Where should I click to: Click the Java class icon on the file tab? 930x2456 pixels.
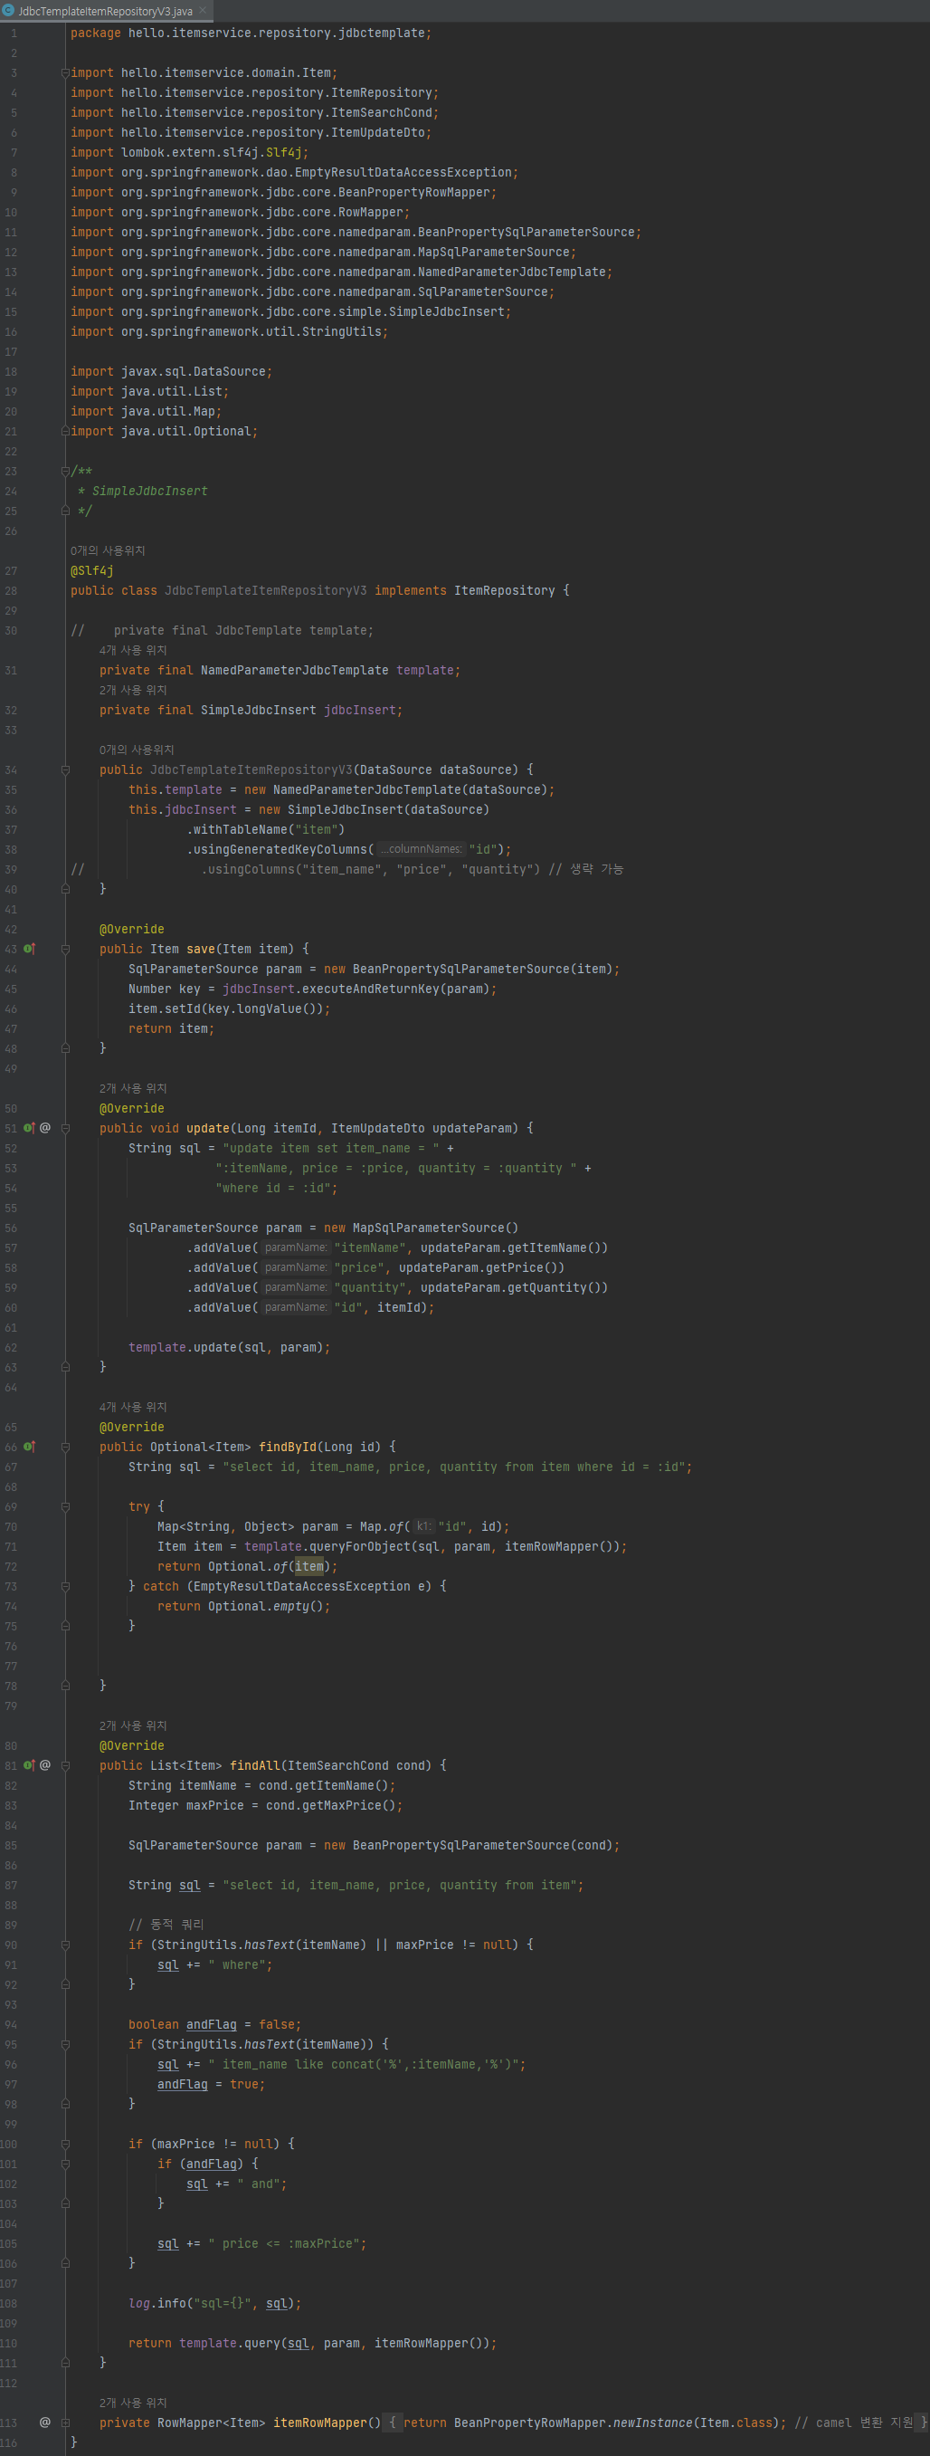coord(8,11)
